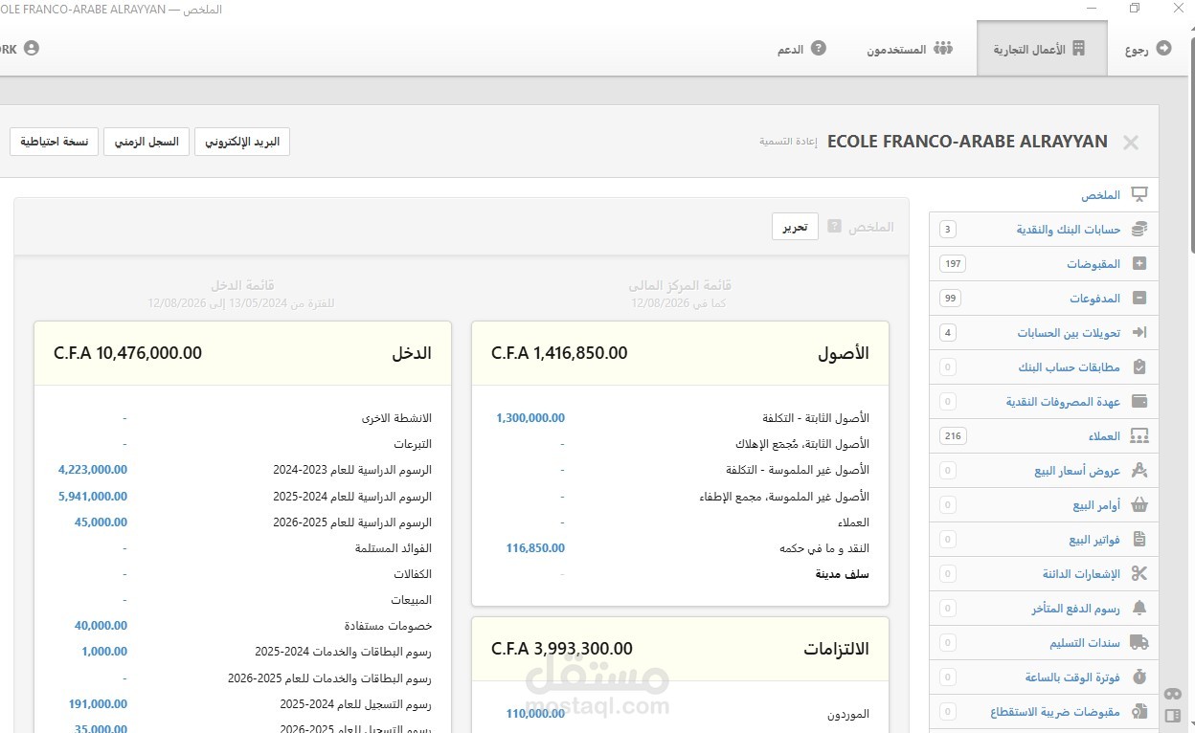Click the 110,000.00 suppliers amount
The image size is (1195, 733).
pos(535,713)
